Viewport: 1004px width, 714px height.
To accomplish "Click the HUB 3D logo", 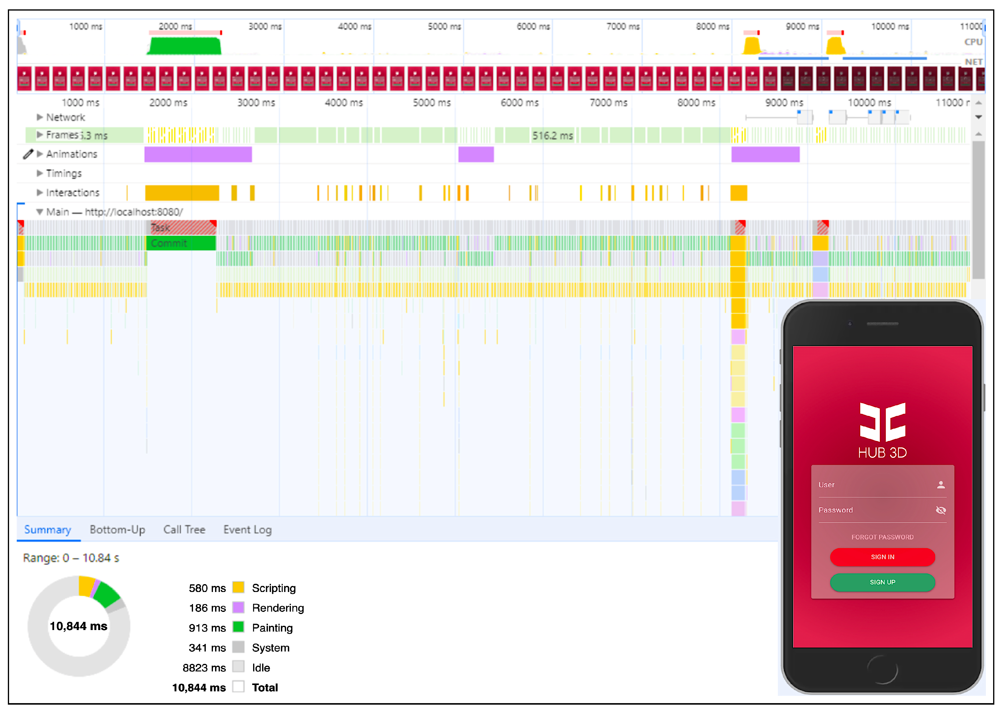I will point(882,422).
